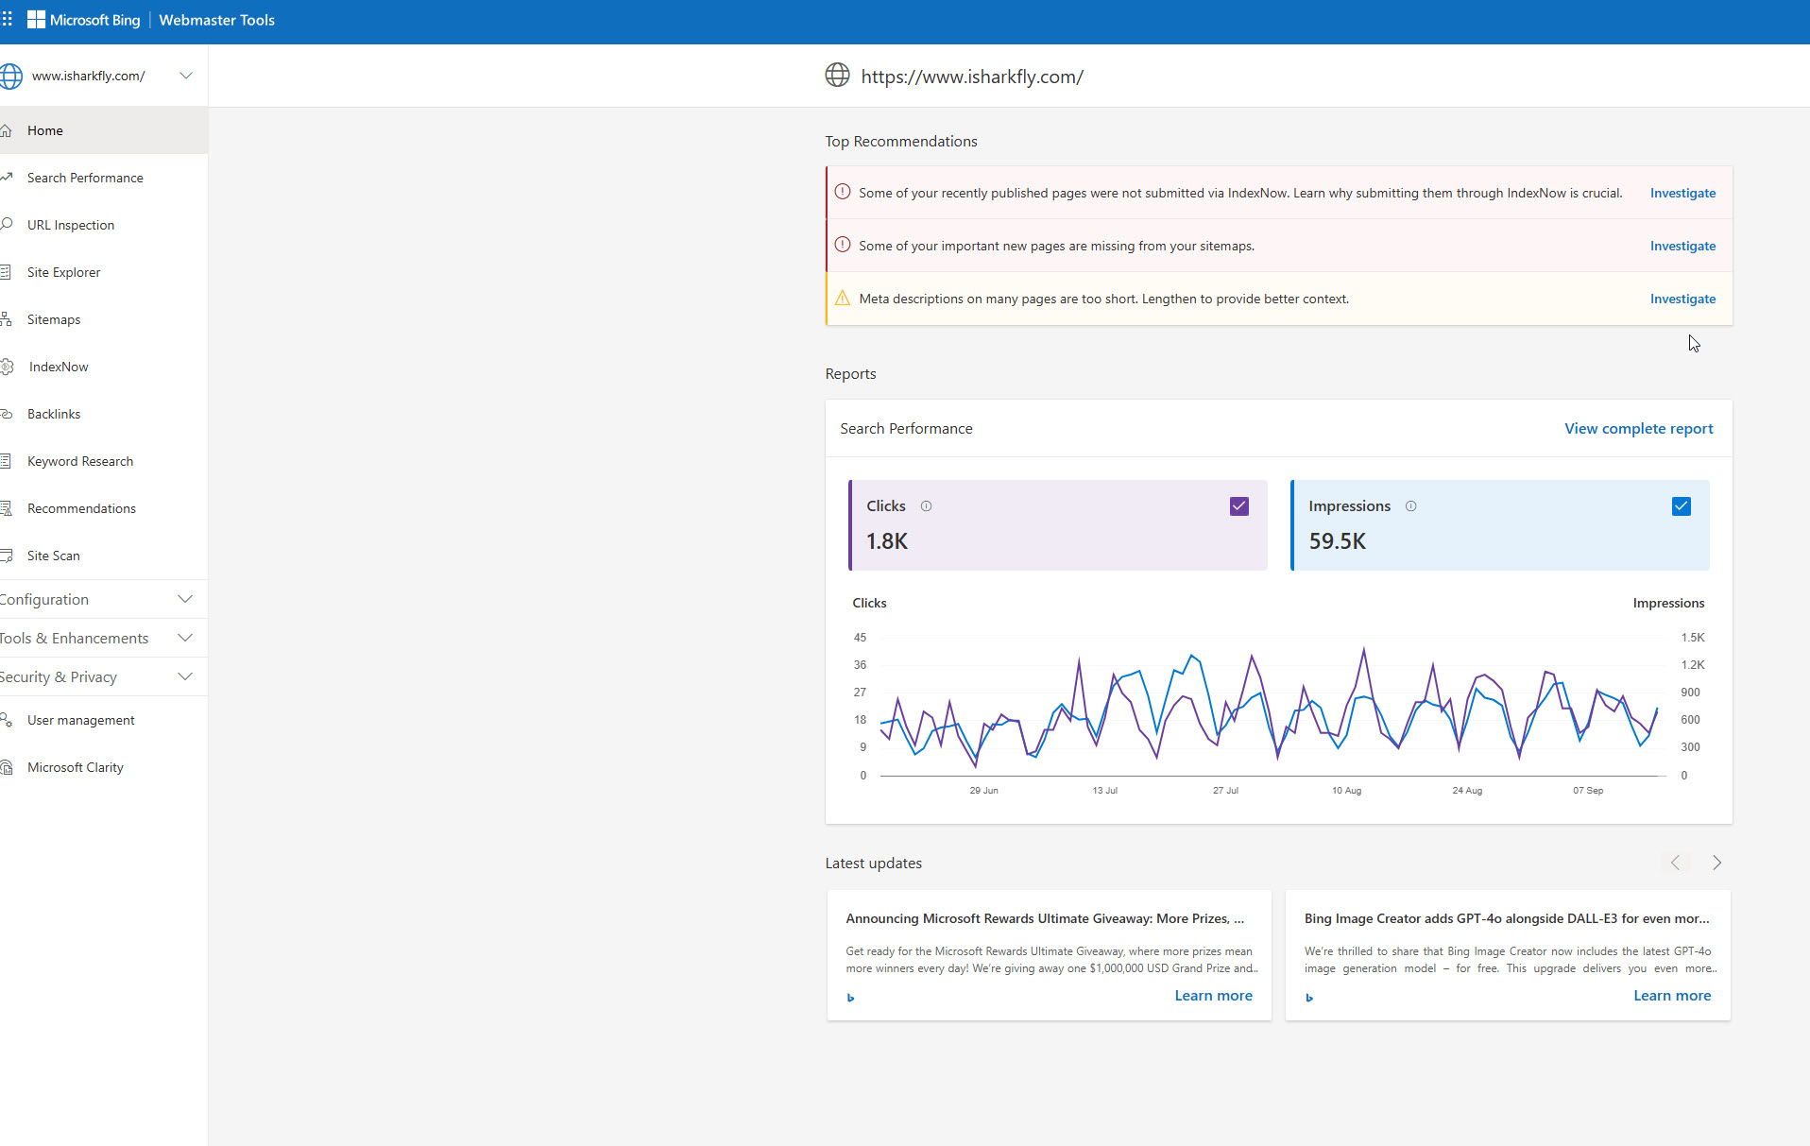Select the Clicks metric card
The image size is (1810, 1146).
pos(1058,525)
